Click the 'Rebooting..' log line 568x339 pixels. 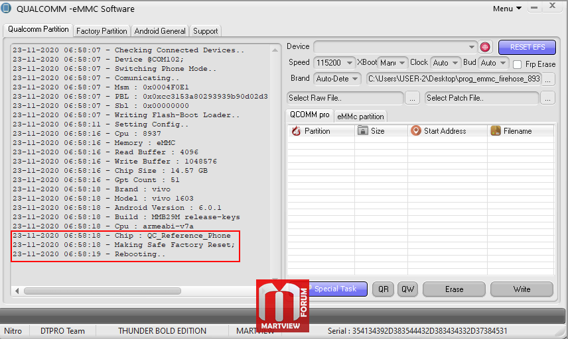click(x=89, y=254)
